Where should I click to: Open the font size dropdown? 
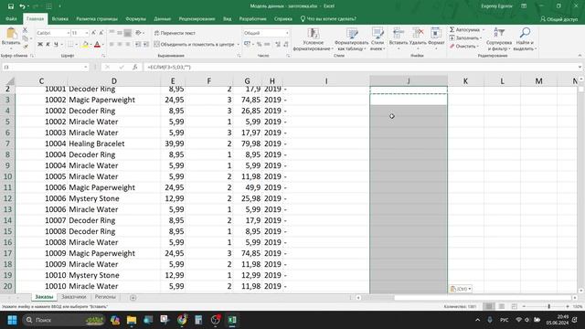tap(87, 33)
